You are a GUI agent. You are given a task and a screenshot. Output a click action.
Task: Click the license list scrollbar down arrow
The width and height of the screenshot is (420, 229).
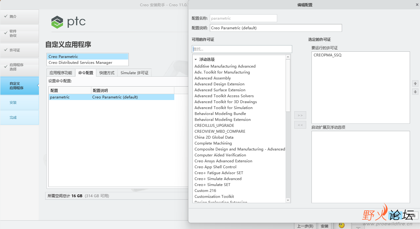(288, 200)
